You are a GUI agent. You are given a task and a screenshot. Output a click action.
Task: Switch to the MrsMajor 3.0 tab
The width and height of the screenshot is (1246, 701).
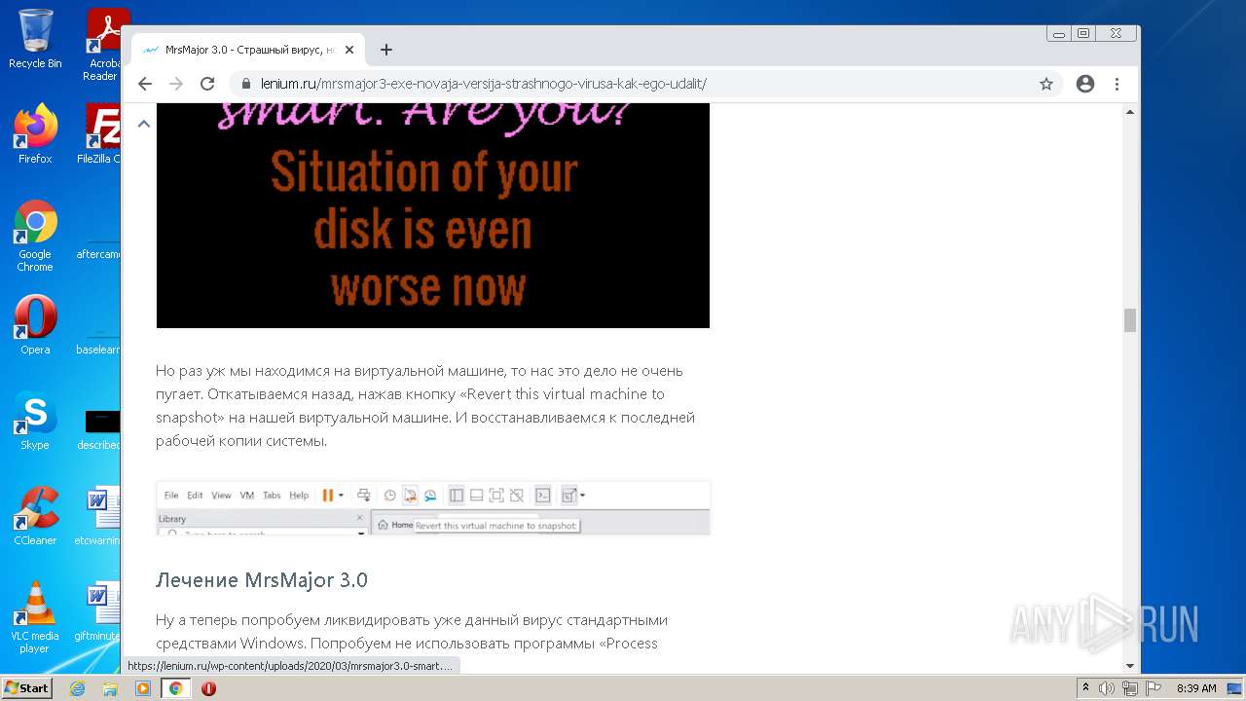(248, 50)
